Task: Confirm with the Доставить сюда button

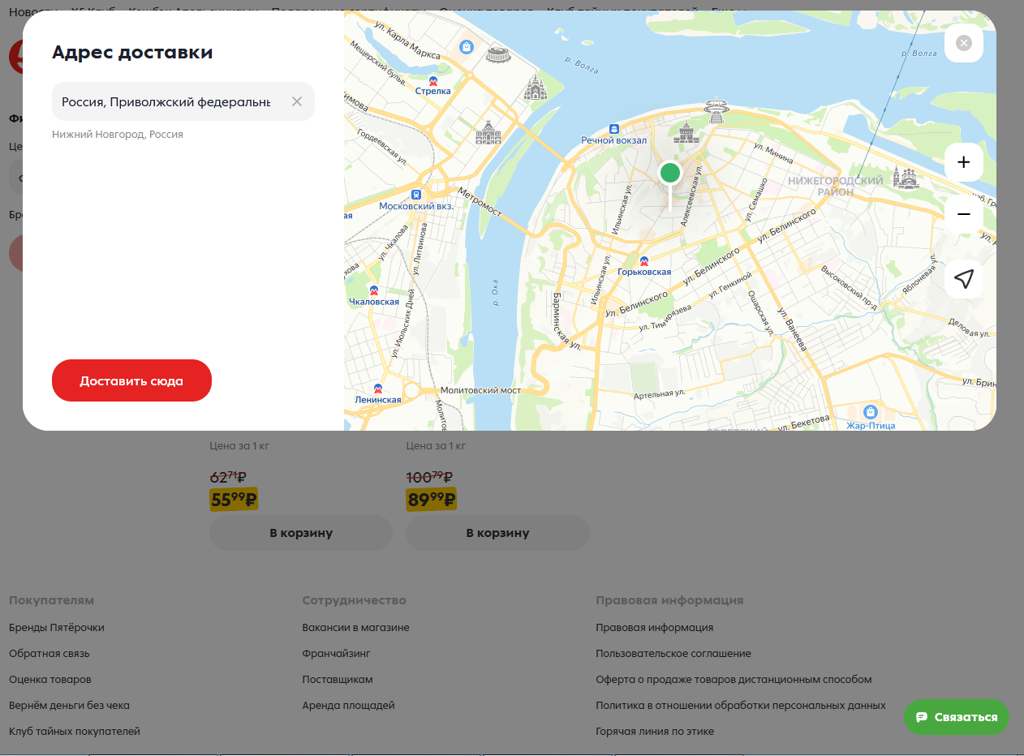Action: (131, 380)
